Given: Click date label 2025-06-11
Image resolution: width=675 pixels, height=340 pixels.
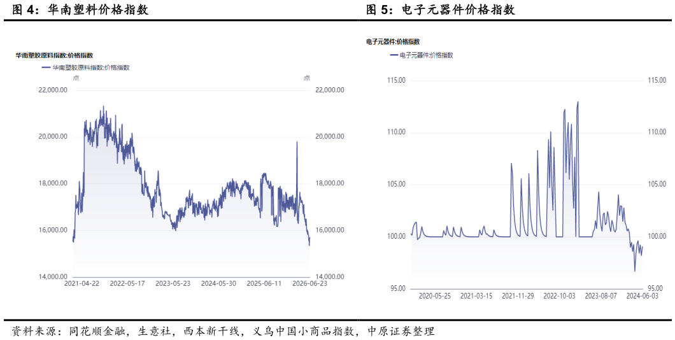Looking at the screenshot, I should coord(264,283).
